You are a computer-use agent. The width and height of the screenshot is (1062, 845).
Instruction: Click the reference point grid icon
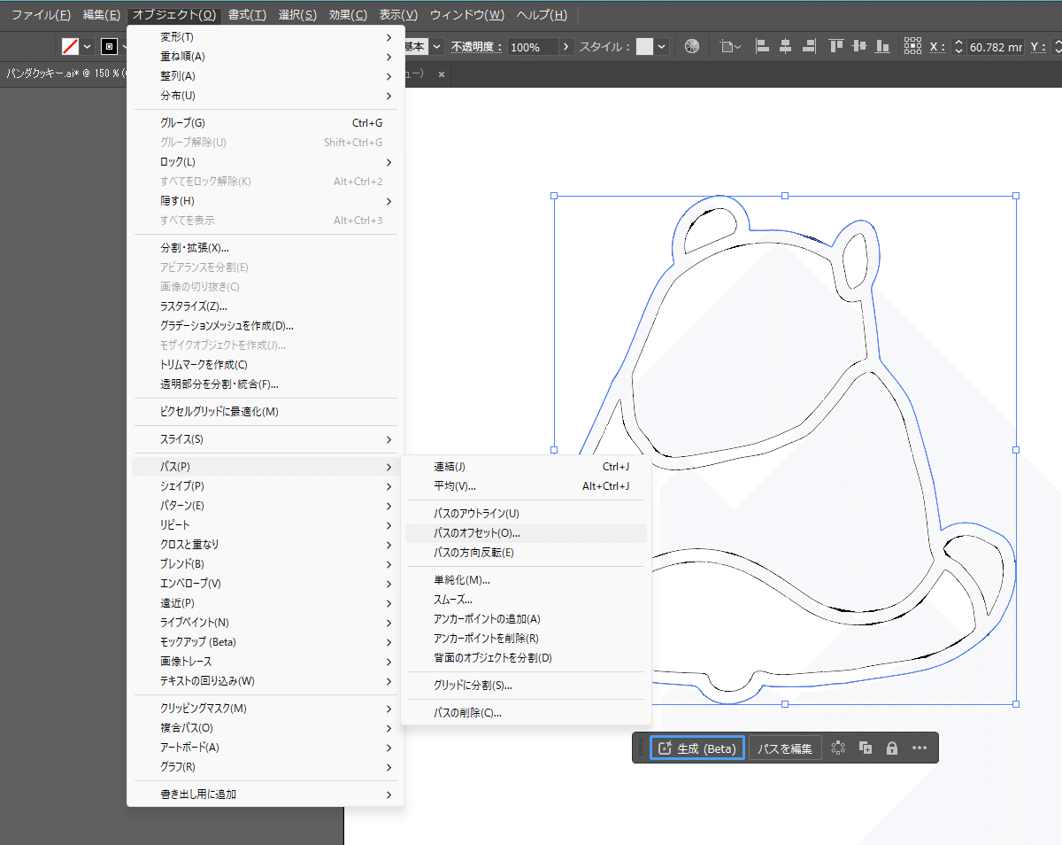tap(912, 46)
